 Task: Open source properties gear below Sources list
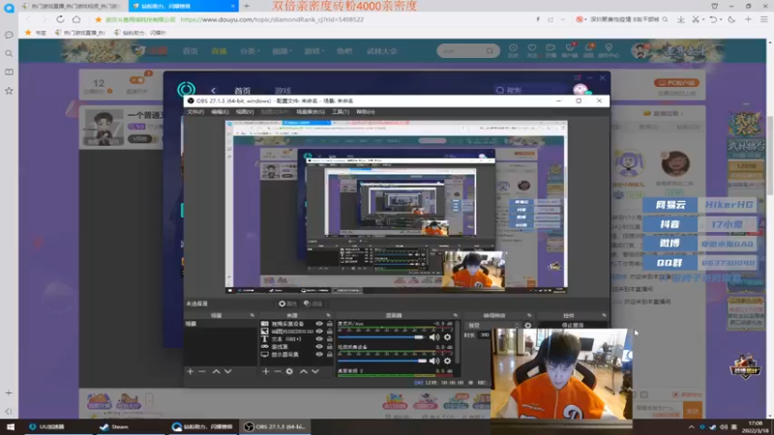pos(289,371)
